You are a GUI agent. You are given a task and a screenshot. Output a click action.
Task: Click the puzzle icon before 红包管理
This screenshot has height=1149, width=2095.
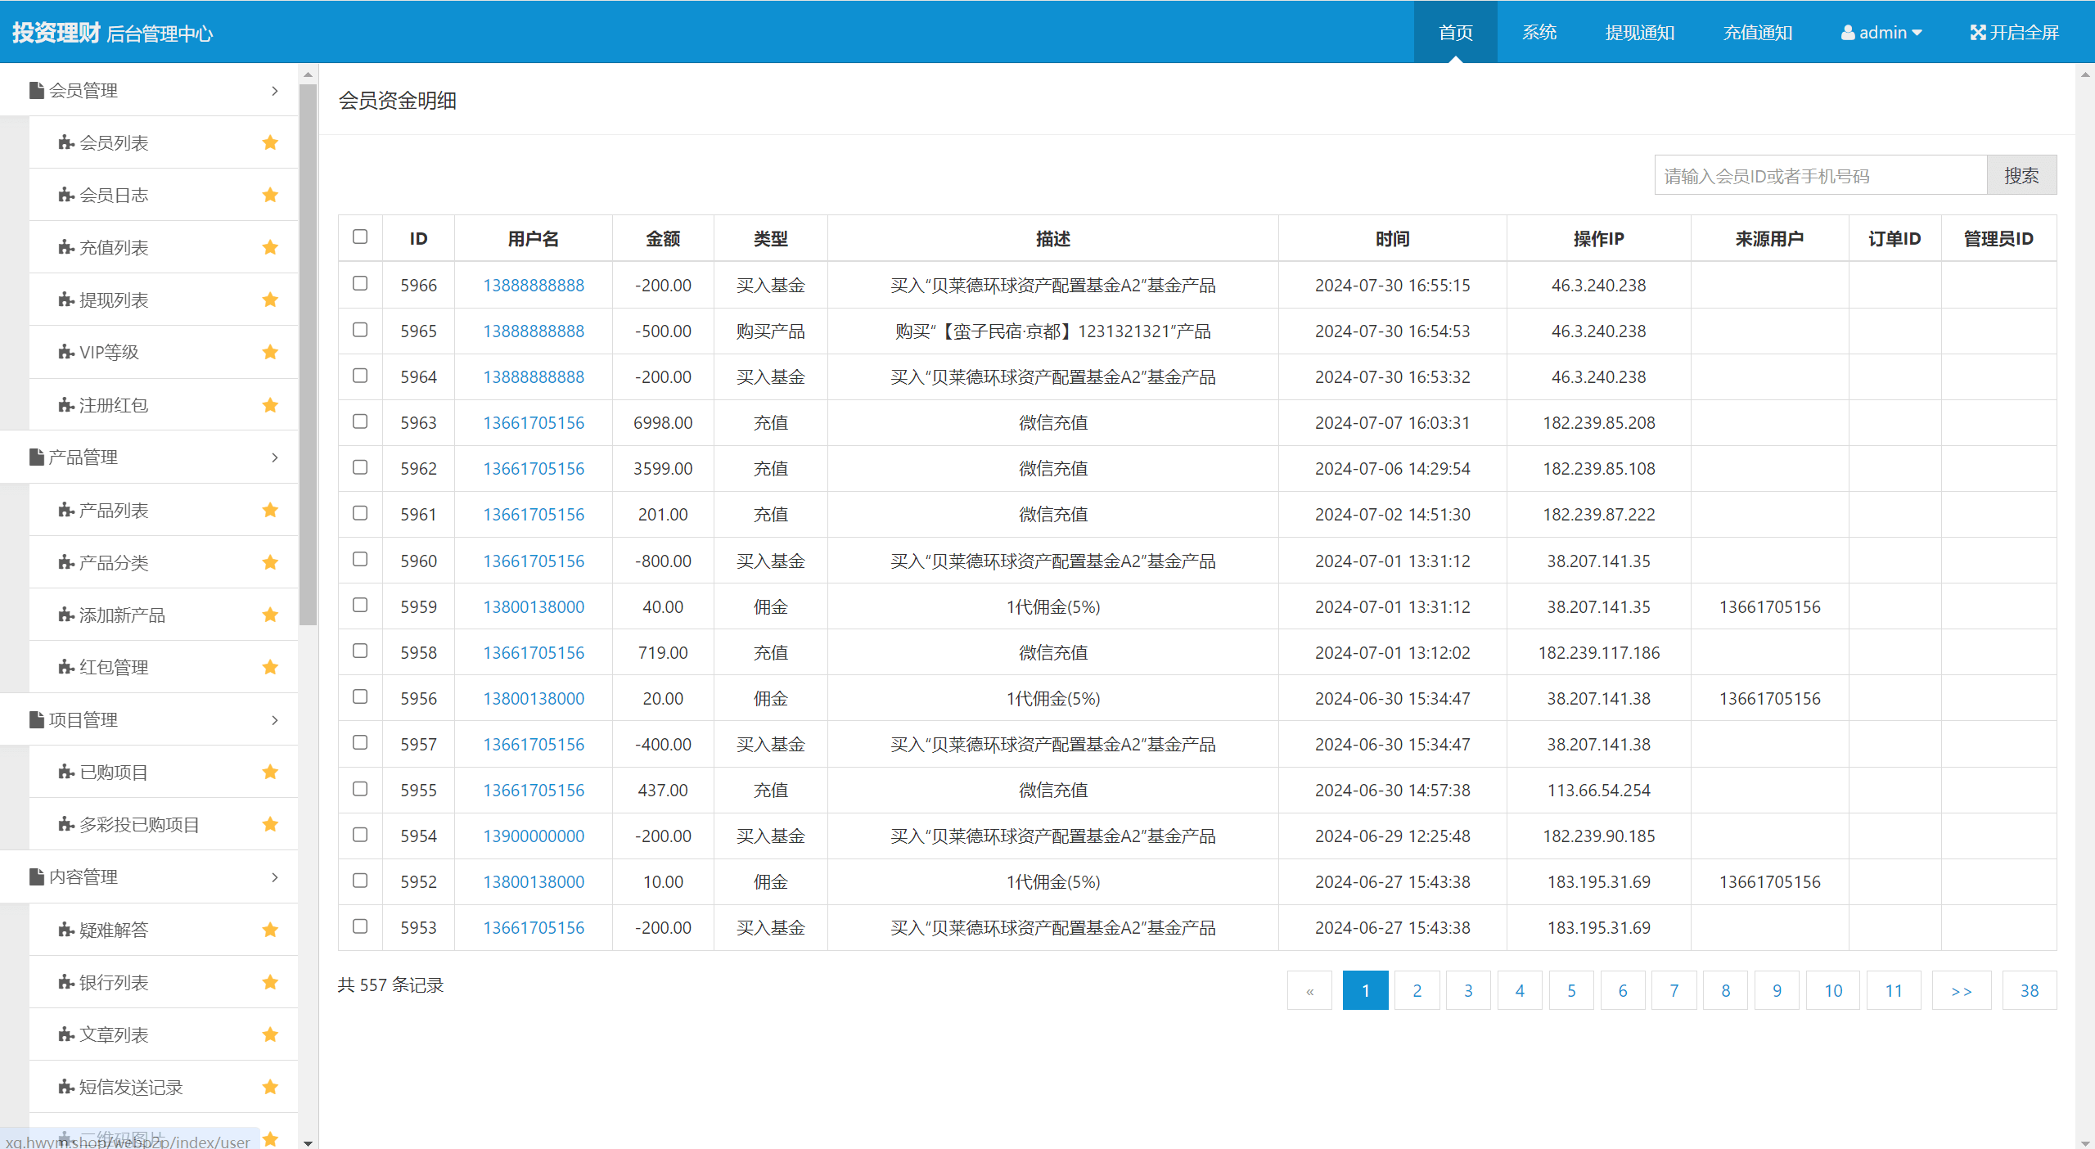coord(66,668)
